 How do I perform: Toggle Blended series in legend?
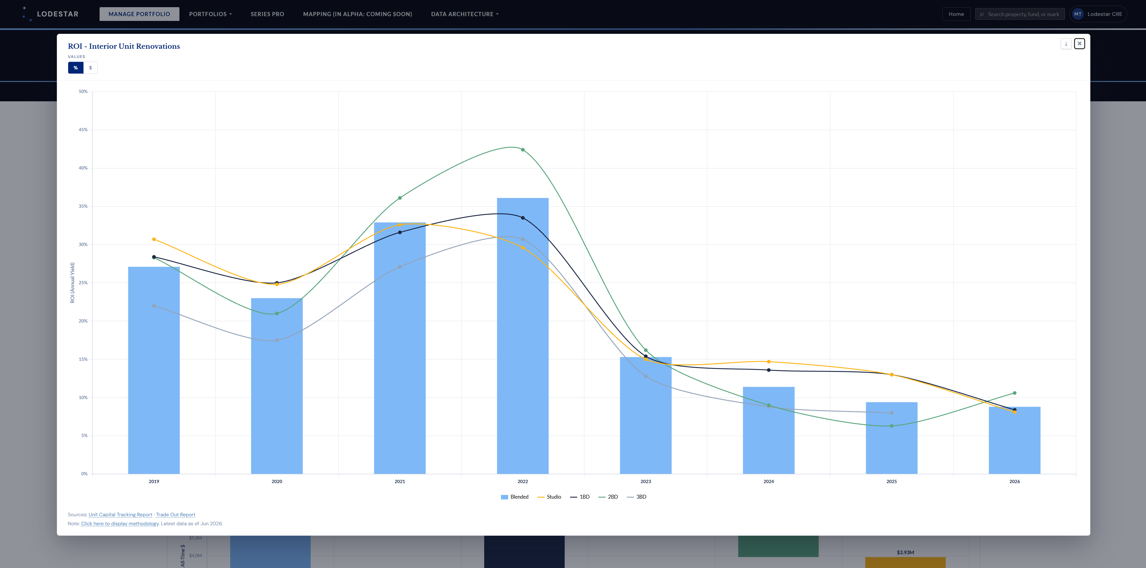click(x=515, y=497)
